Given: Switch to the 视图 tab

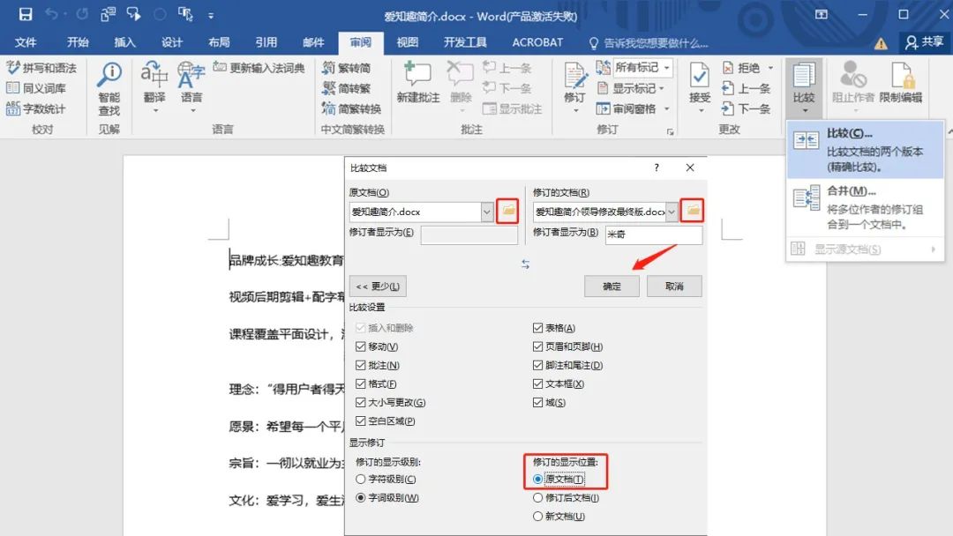Looking at the screenshot, I should point(407,42).
